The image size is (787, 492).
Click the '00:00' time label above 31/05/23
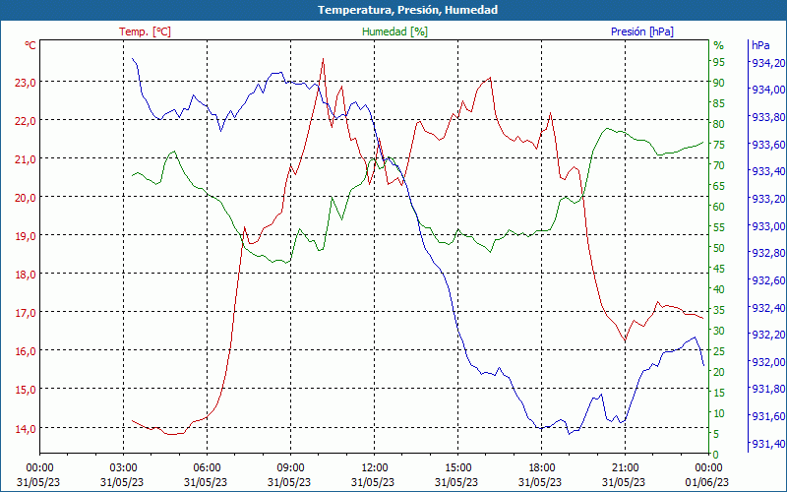click(x=39, y=468)
